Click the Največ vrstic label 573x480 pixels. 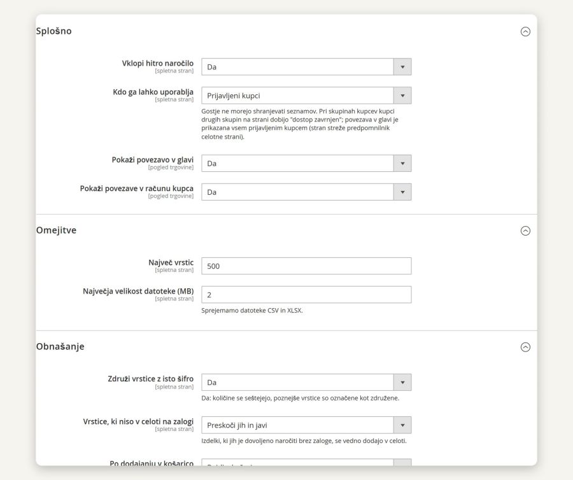(x=171, y=263)
